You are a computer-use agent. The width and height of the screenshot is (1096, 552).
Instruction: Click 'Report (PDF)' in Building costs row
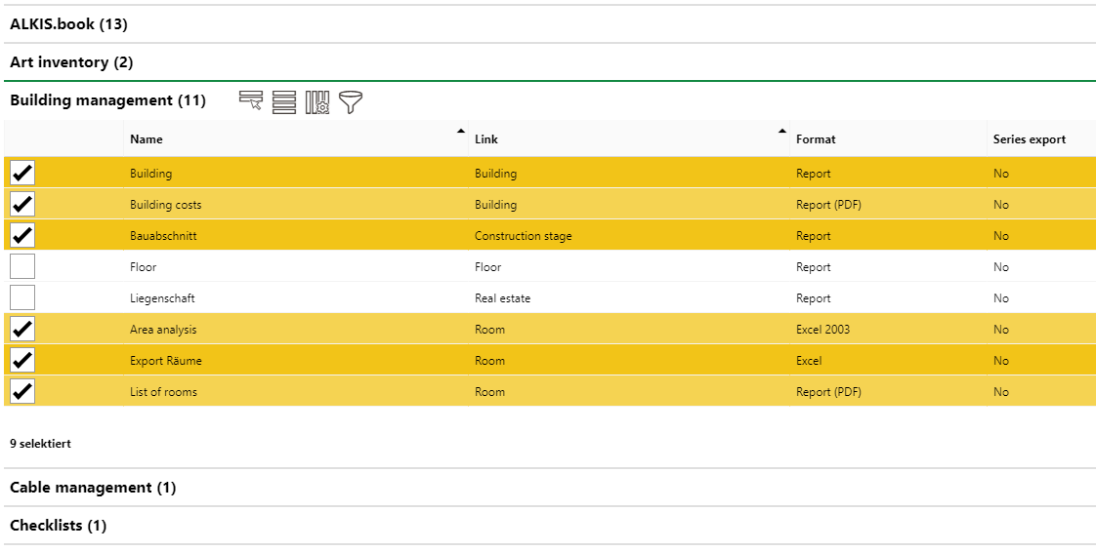[x=828, y=205]
